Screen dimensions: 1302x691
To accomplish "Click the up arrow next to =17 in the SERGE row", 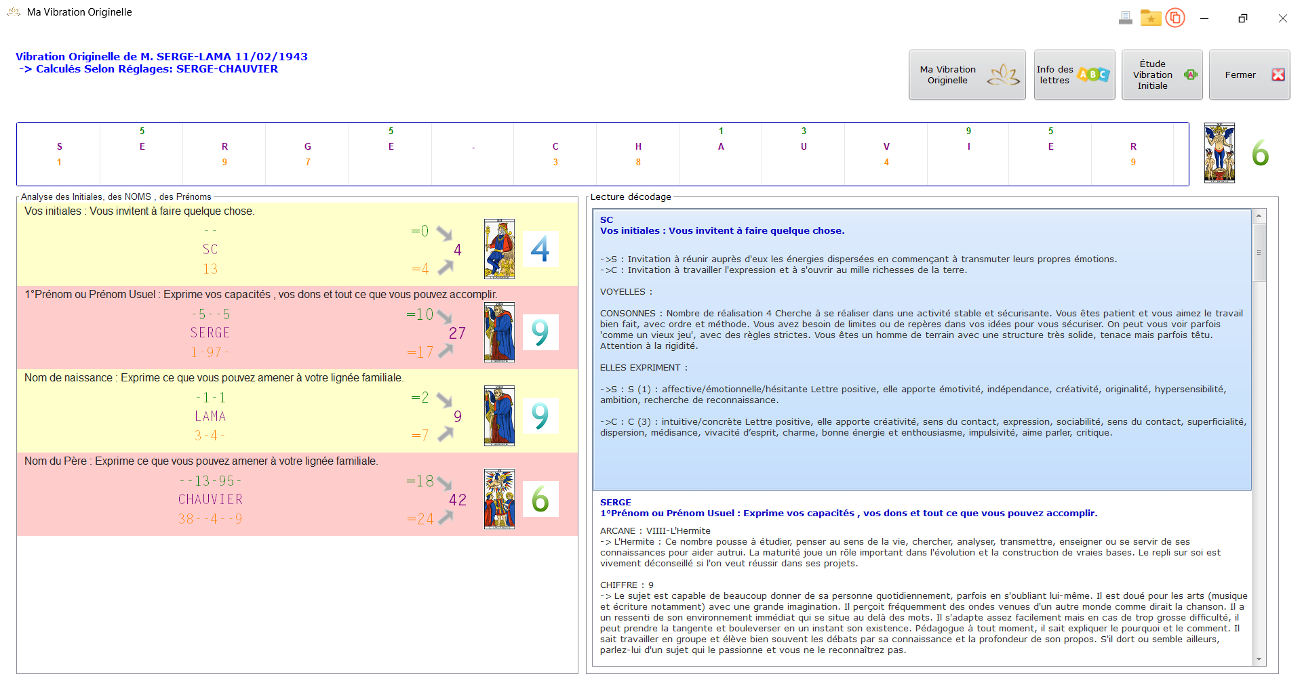I will pyautogui.click(x=445, y=351).
